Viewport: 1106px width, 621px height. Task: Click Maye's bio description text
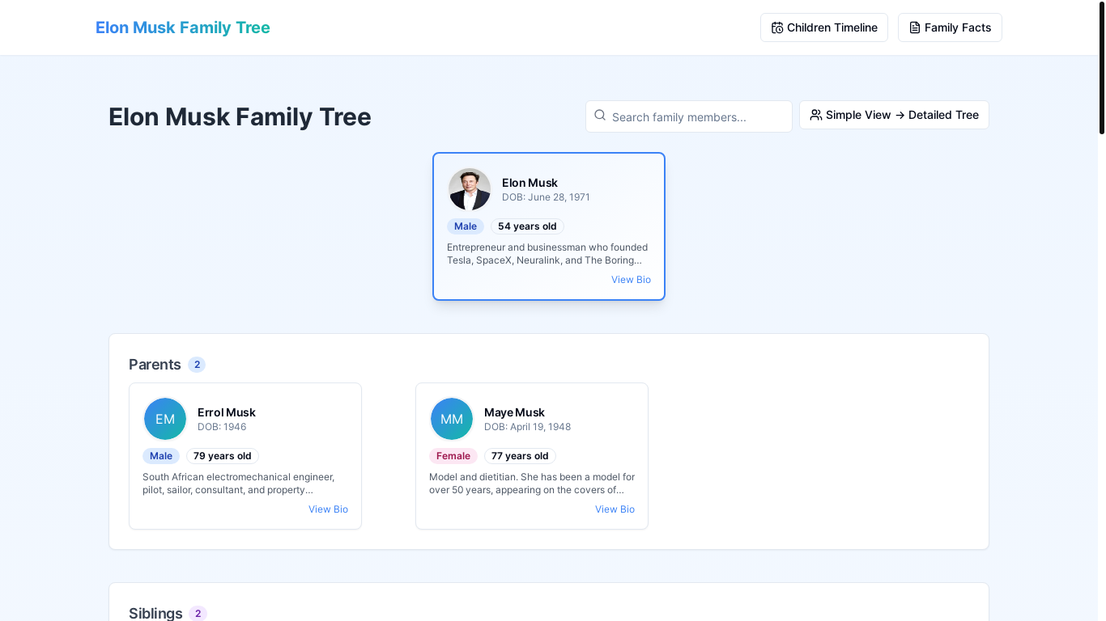[x=532, y=484]
